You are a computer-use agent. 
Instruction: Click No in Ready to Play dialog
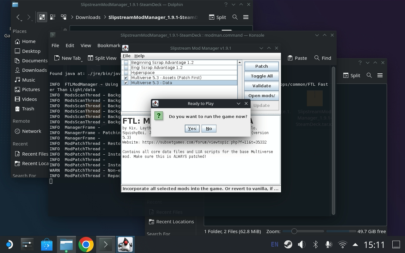pyautogui.click(x=209, y=128)
